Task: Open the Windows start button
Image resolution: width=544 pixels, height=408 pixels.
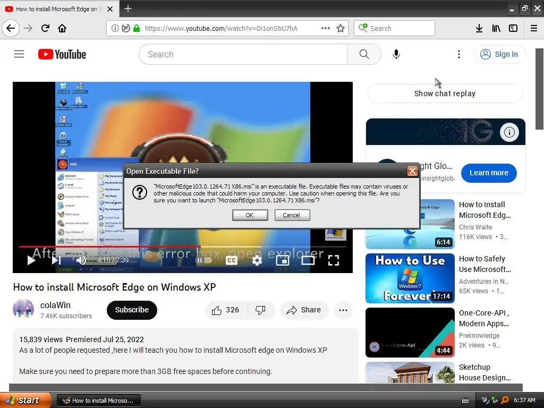Action: pyautogui.click(x=25, y=400)
